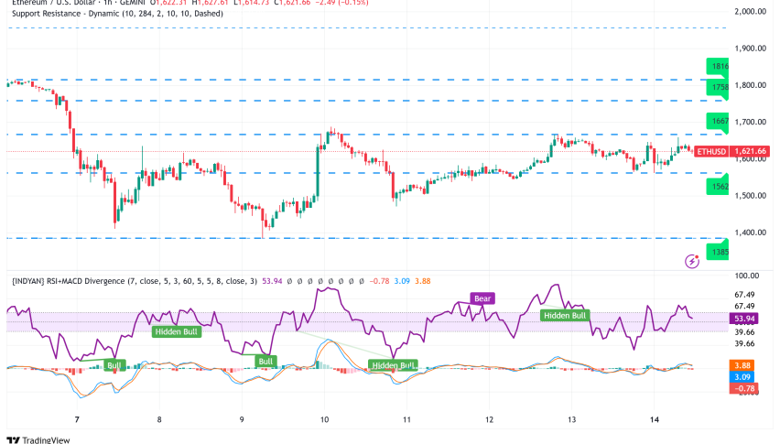Image resolution: width=780 pixels, height=444 pixels.
Task: Click date 9 on the time axis
Action: (242, 419)
